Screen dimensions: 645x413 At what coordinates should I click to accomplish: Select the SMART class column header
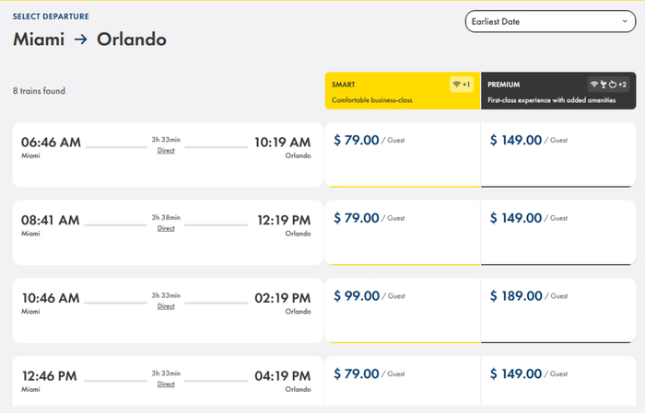(403, 91)
